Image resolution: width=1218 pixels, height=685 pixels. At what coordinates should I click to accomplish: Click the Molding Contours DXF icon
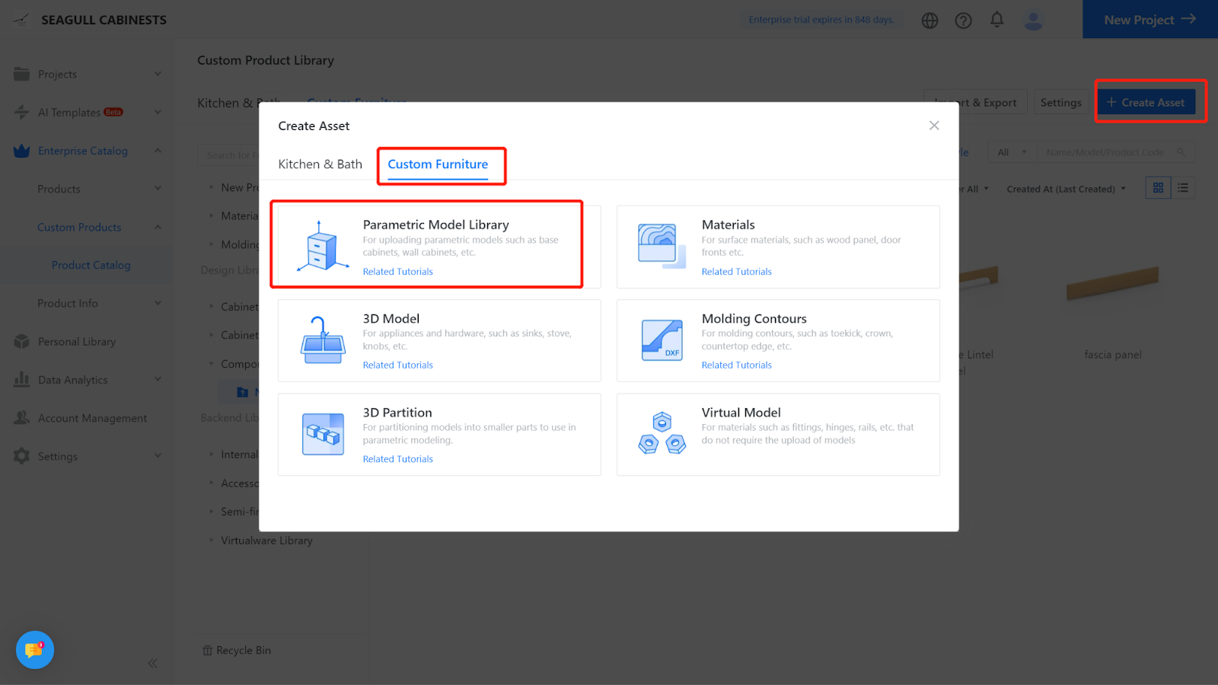(x=662, y=340)
